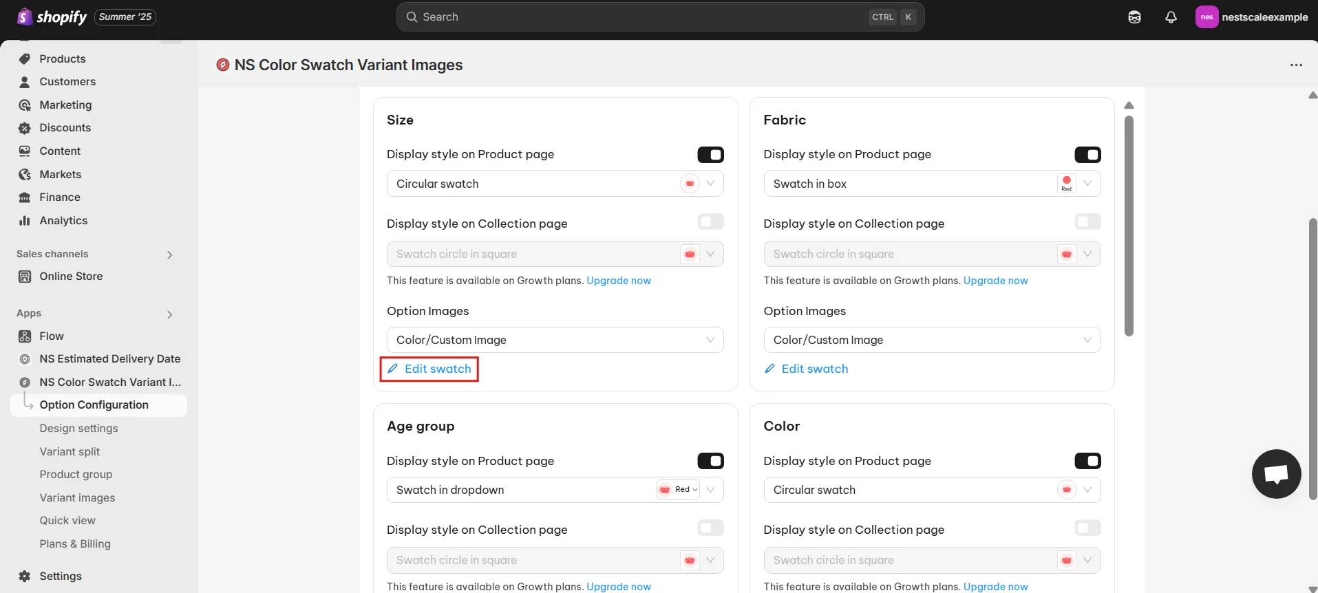Click Upgrade now in Age group card
The height and width of the screenshot is (593, 1318).
point(619,587)
